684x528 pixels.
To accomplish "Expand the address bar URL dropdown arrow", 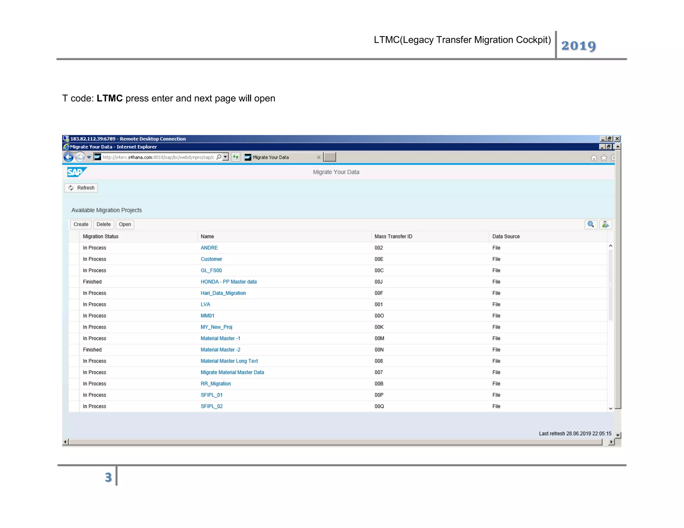I will click(x=226, y=157).
